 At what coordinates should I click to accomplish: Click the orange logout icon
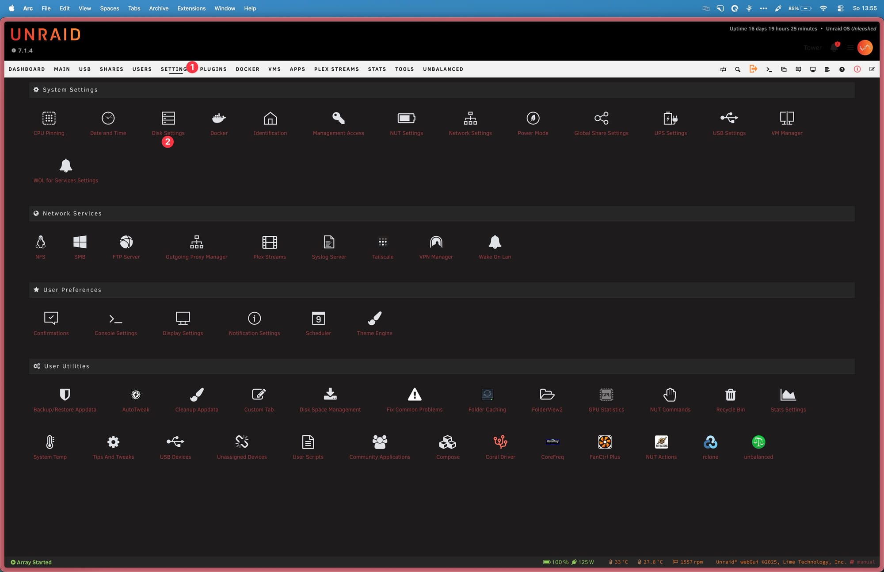pos(753,69)
